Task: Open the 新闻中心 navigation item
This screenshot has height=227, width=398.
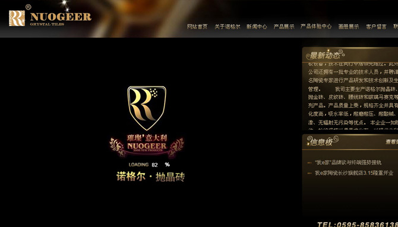Action: tap(257, 27)
